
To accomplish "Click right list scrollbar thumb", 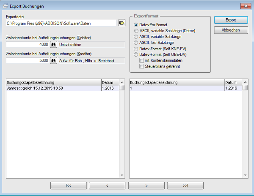I will pyautogui.click(x=245, y=88).
